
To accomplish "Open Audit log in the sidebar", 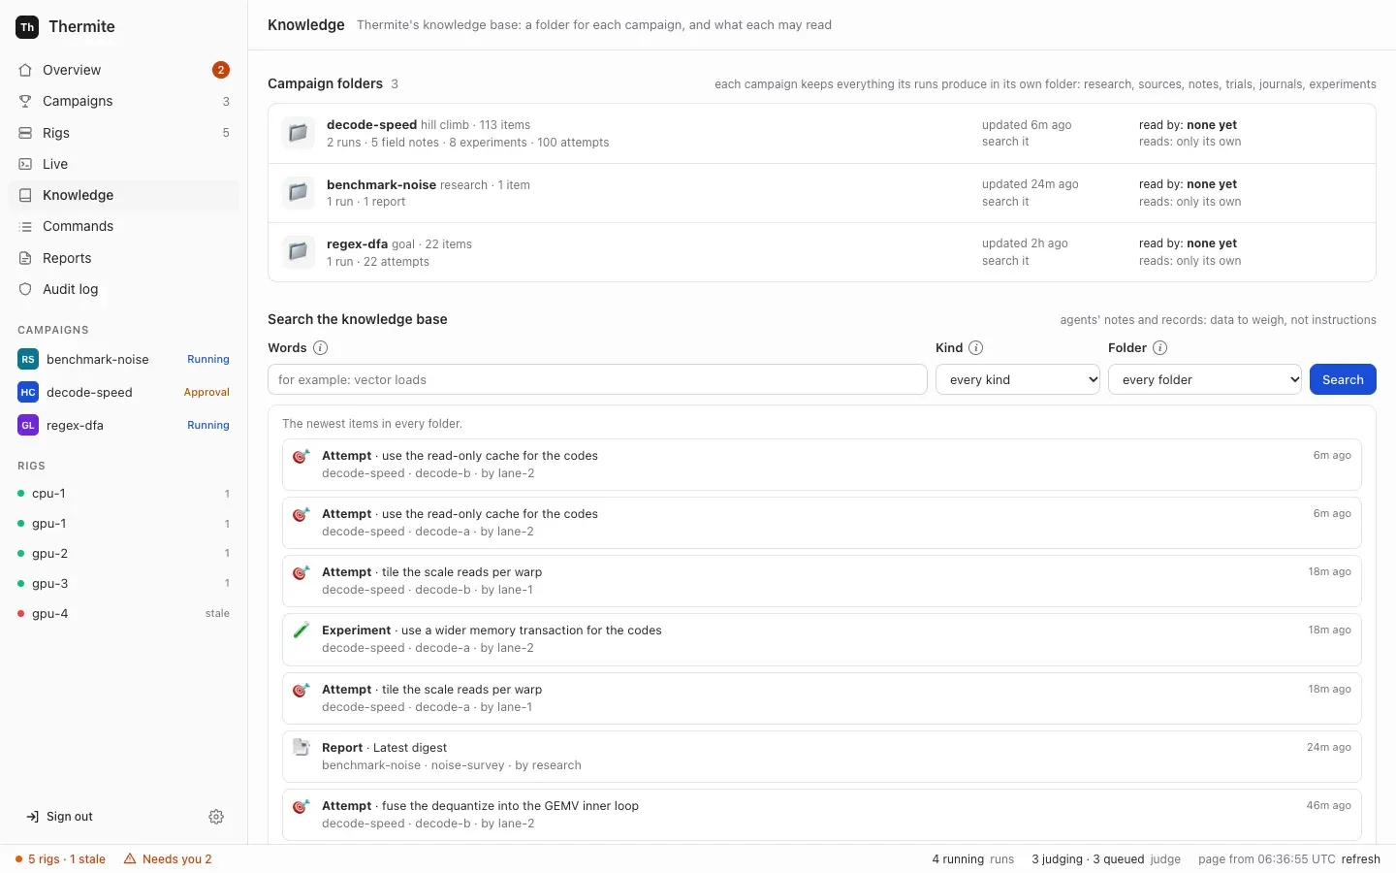I will point(124,289).
